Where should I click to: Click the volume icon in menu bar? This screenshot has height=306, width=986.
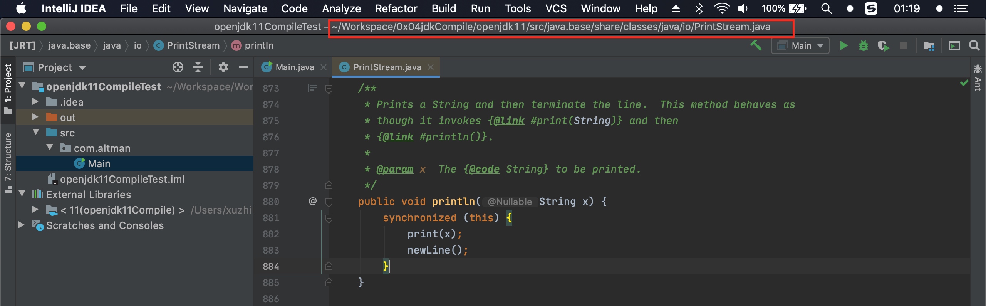[x=742, y=8]
